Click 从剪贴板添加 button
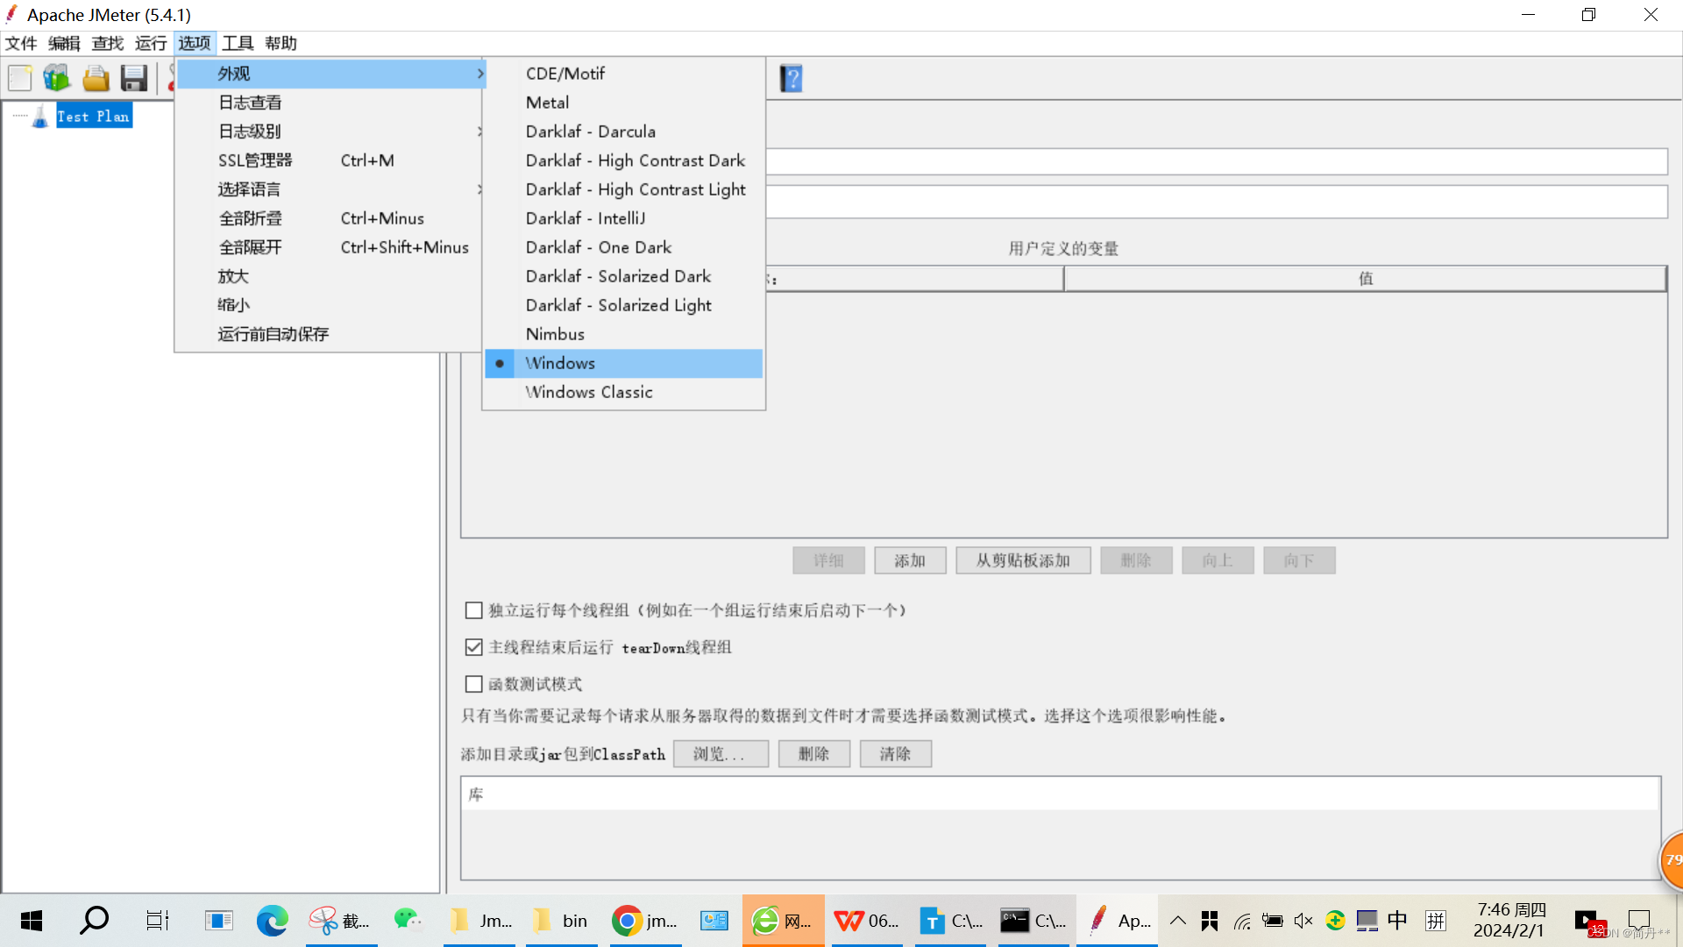 1023,560
